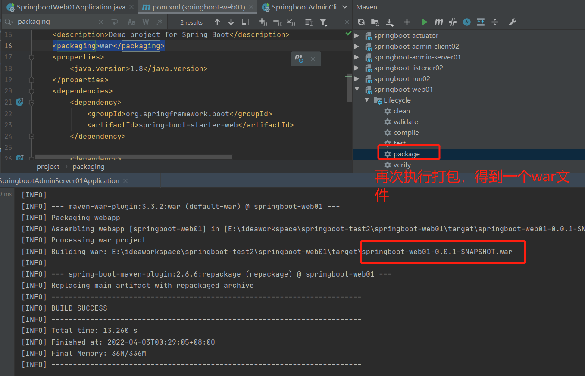Show hidden editor tabs dropdown

point(344,7)
